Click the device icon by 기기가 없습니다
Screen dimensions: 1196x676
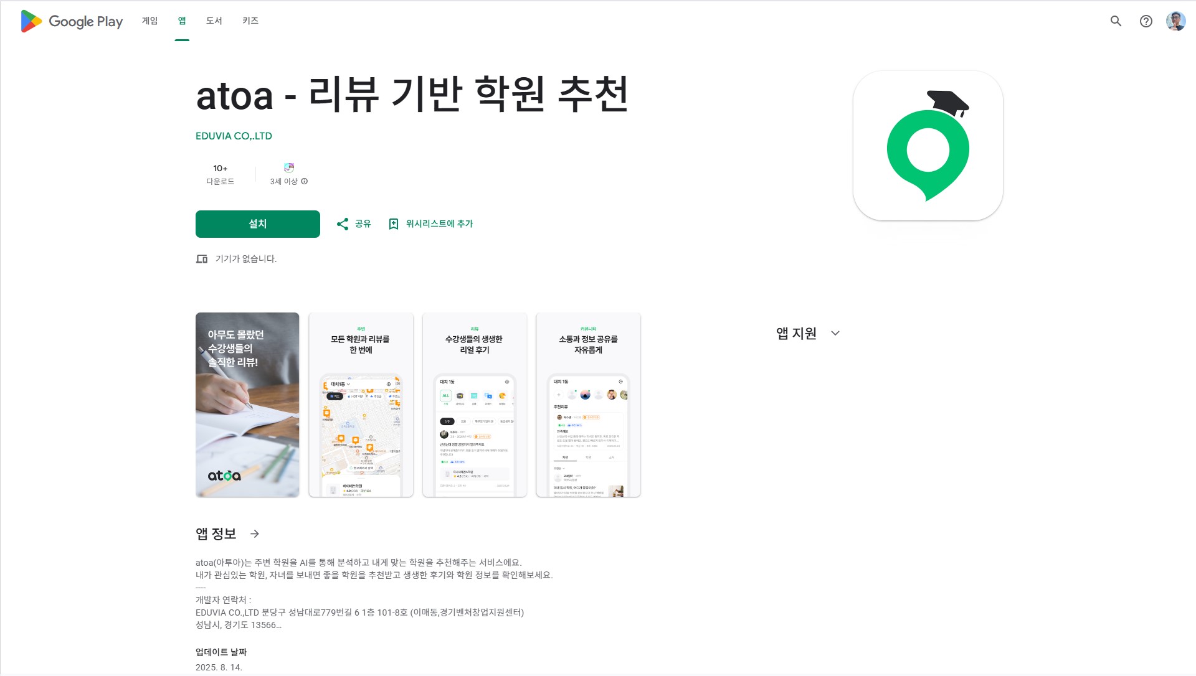click(202, 259)
